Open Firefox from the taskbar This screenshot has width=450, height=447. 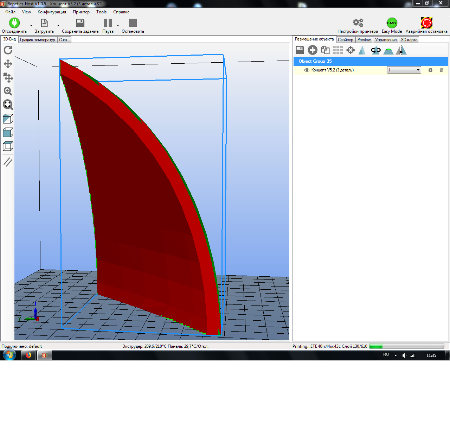28,355
